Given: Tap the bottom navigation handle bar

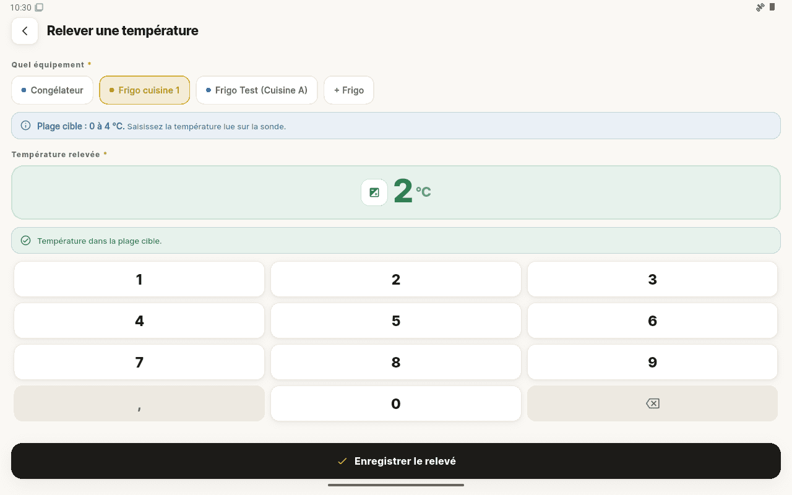Looking at the screenshot, I should pyautogui.click(x=396, y=485).
